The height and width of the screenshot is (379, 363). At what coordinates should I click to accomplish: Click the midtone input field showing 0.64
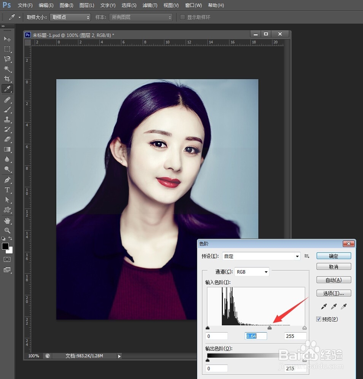click(x=256, y=336)
